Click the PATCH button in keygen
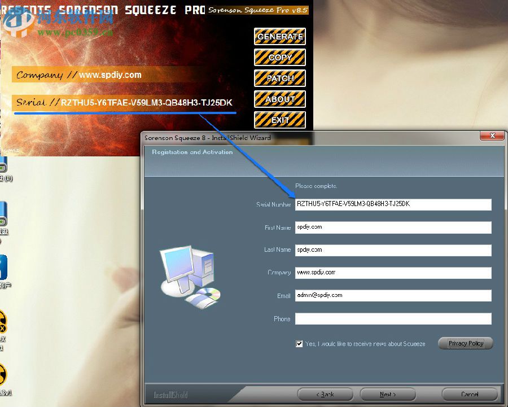 279,78
